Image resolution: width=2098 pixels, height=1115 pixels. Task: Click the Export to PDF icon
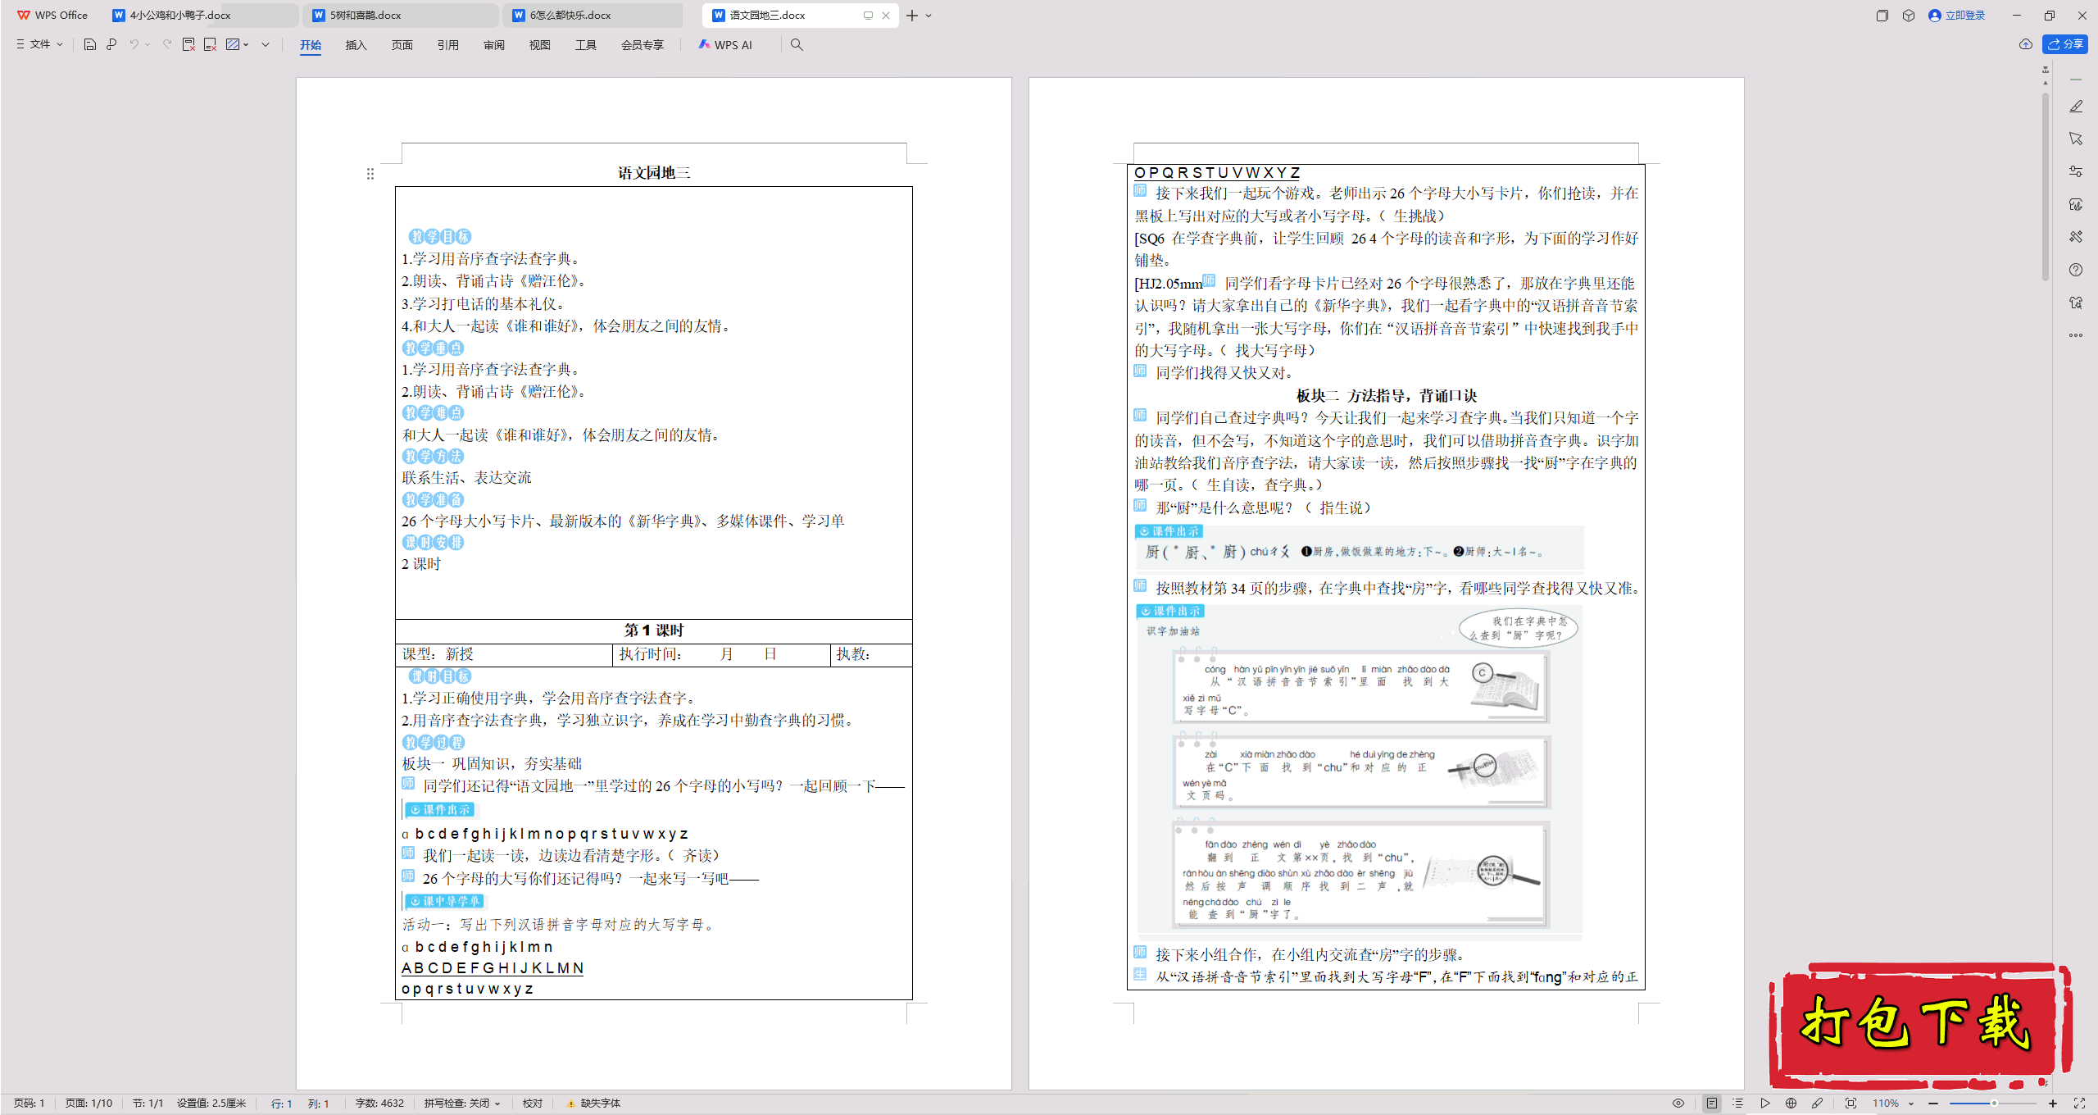pos(188,44)
